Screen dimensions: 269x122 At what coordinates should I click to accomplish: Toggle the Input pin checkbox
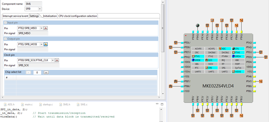[5, 22]
